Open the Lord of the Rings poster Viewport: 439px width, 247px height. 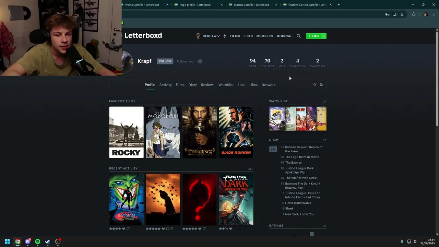click(200, 132)
